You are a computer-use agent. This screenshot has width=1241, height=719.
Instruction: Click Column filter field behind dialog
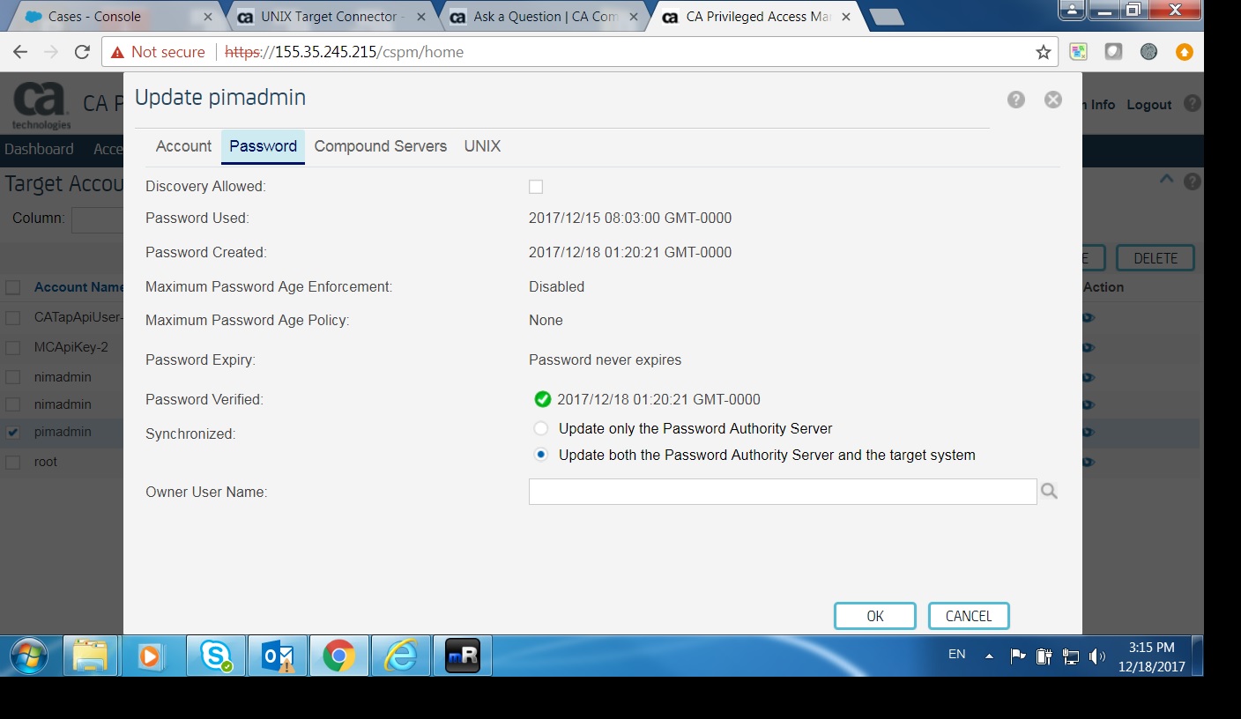point(97,219)
